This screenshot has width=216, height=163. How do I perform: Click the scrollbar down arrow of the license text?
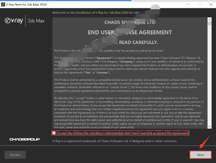tap(210, 127)
